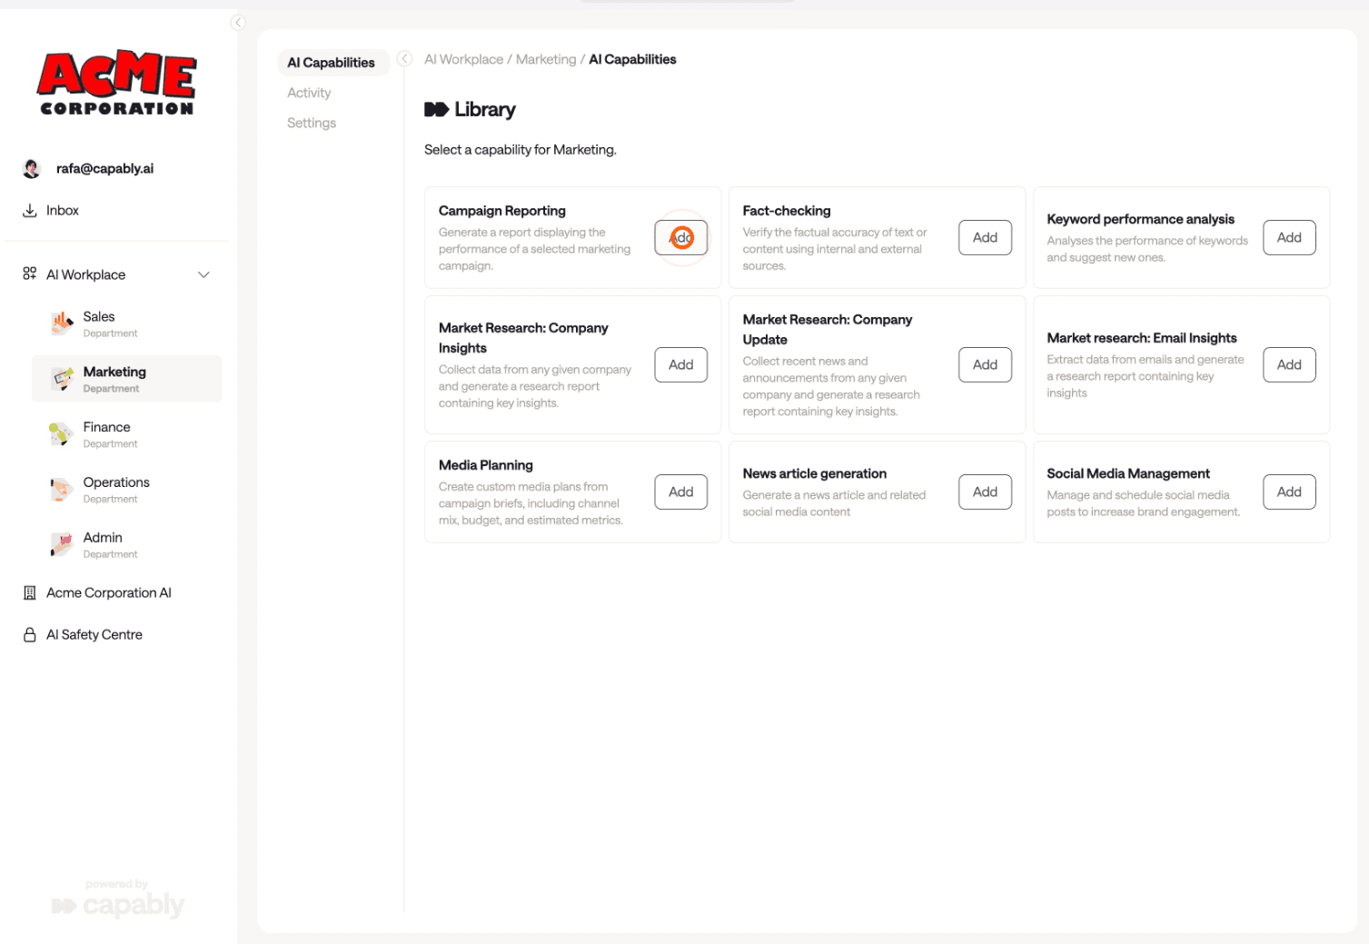Collapse the left sidebar with the chevron

point(237,22)
